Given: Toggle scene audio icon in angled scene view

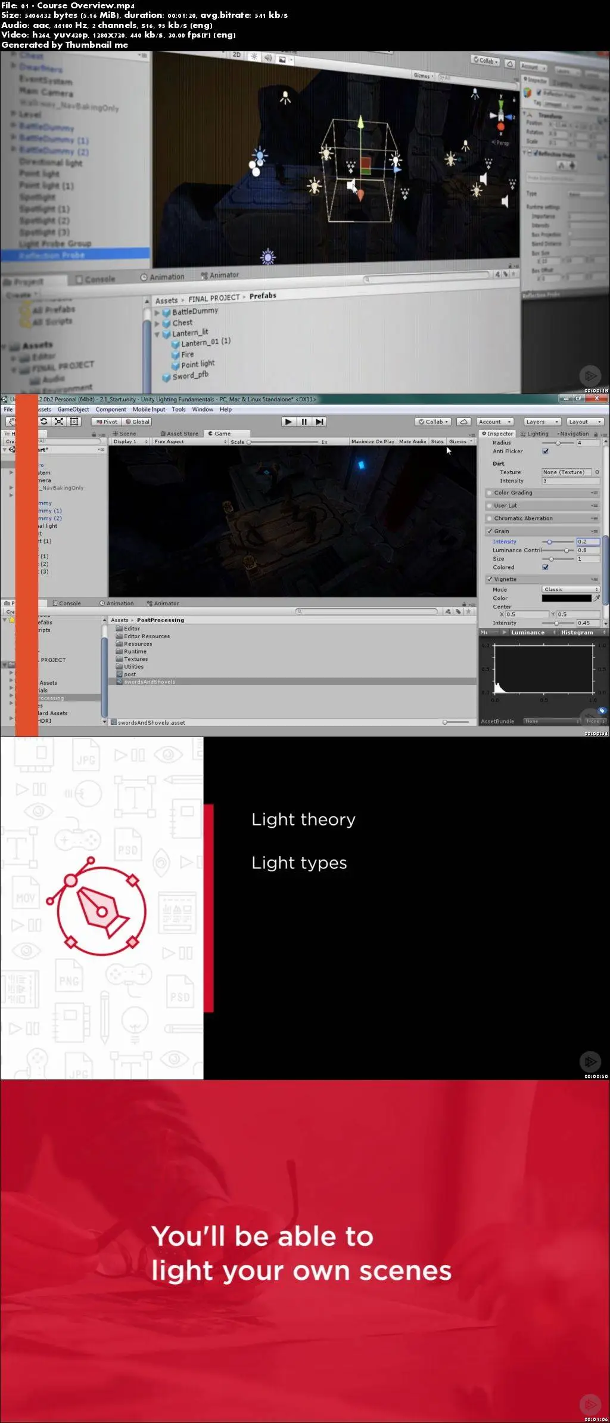Looking at the screenshot, I should [268, 58].
